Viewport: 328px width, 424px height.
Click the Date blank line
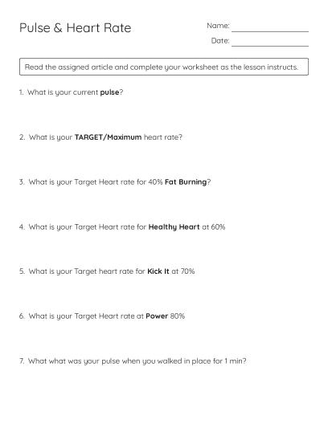[x=270, y=46]
